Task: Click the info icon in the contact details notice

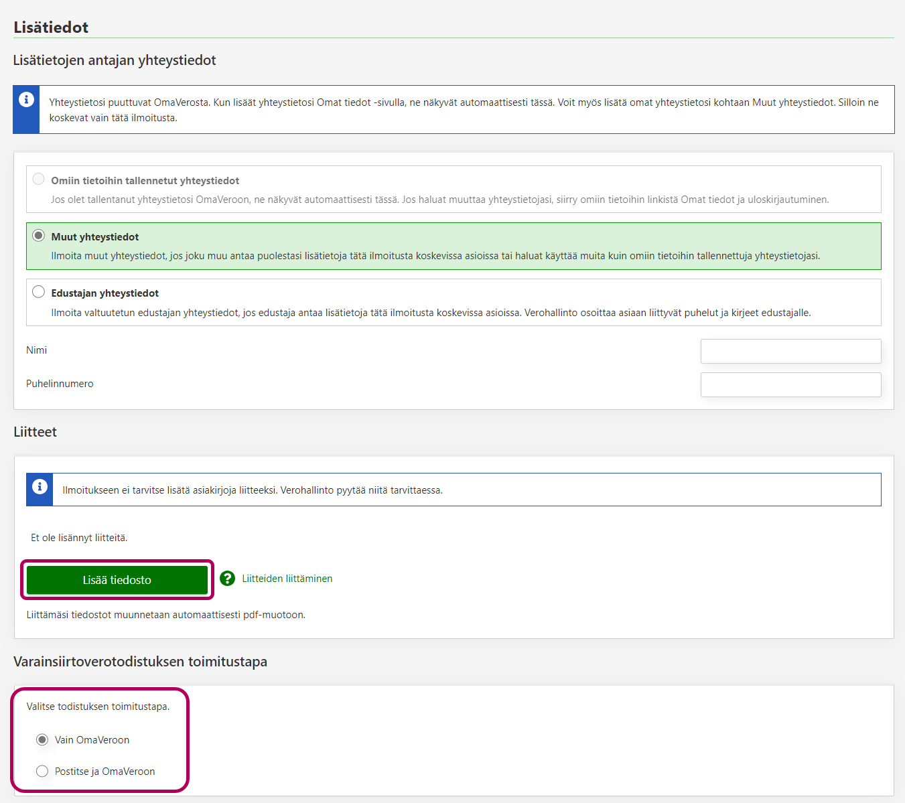Action: pyautogui.click(x=26, y=100)
